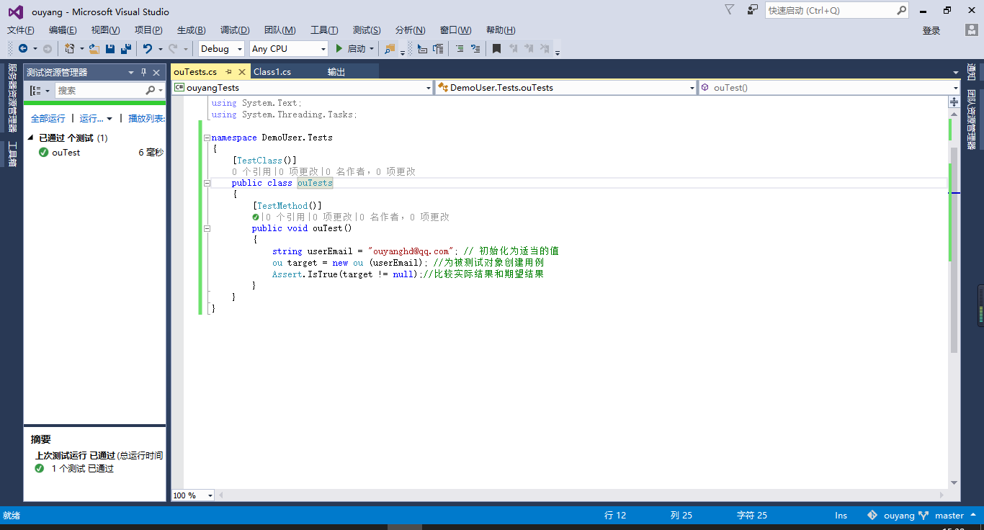The height and width of the screenshot is (530, 984).
Task: Collapse the namespace DemoUser.Tests code block
Action: tap(207, 138)
